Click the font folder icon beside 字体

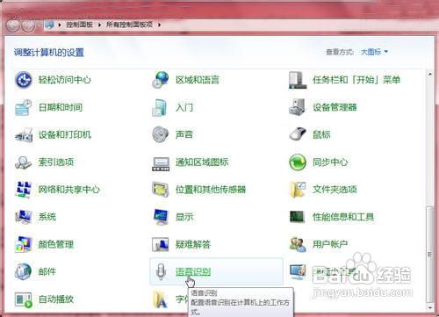(x=161, y=299)
